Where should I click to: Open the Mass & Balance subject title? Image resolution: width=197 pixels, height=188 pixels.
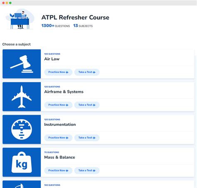(59, 157)
